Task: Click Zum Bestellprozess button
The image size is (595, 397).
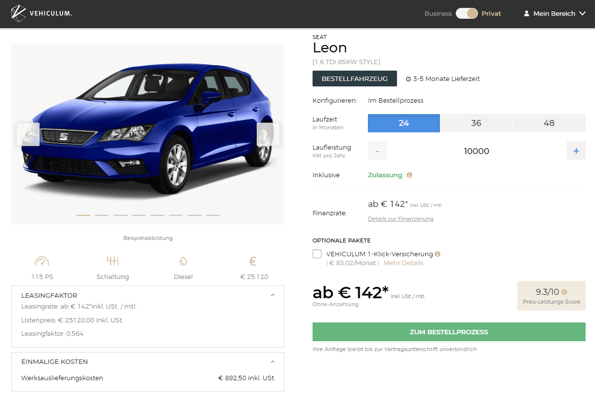Action: [x=449, y=332]
